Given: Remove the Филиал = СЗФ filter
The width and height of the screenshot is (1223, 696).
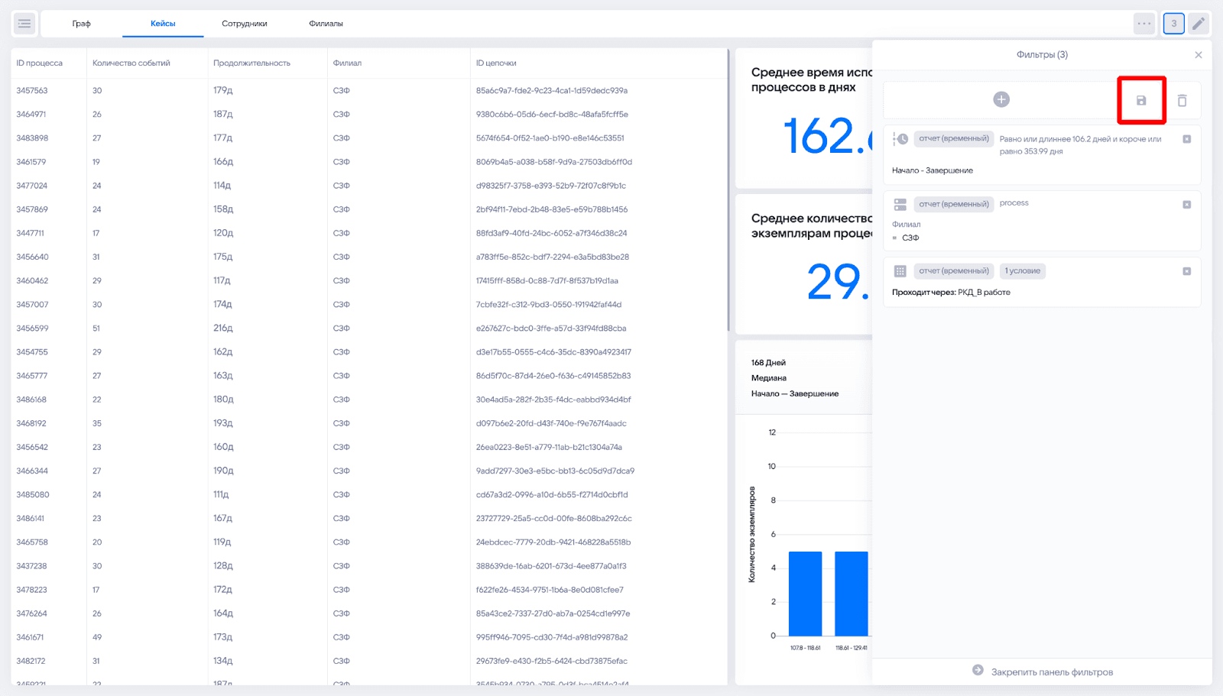Looking at the screenshot, I should (1187, 205).
